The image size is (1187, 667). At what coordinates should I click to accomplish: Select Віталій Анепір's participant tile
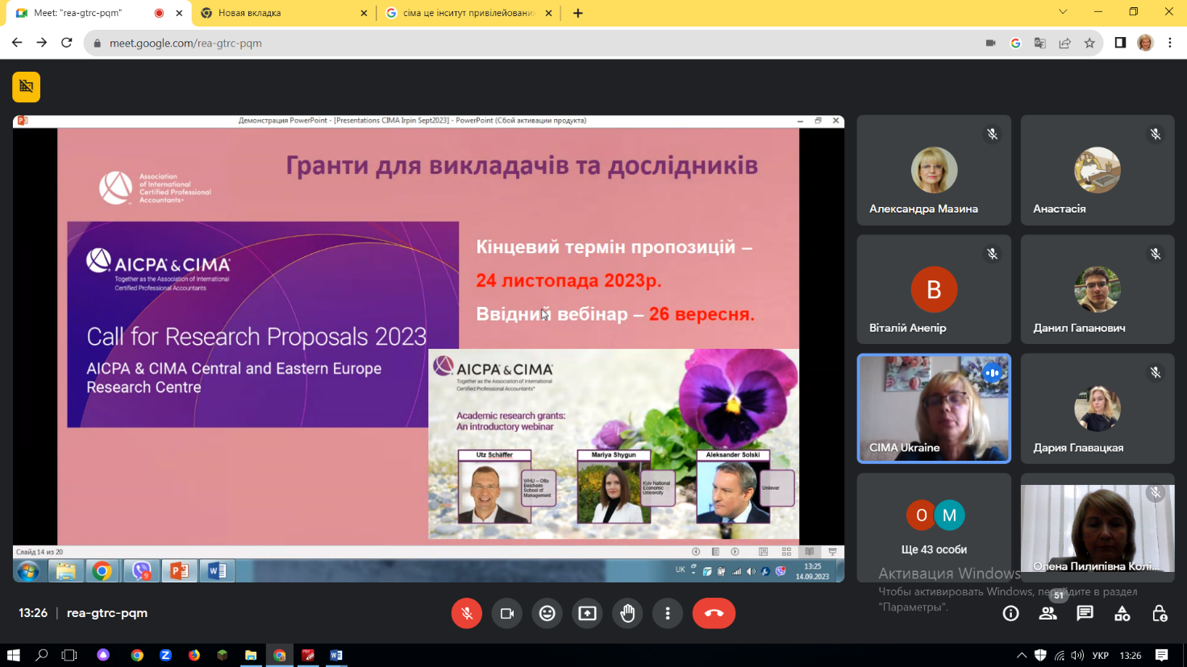[x=934, y=289]
